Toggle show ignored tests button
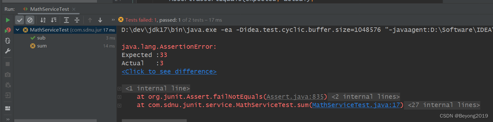This screenshot has height=122, width=493. click(30, 20)
